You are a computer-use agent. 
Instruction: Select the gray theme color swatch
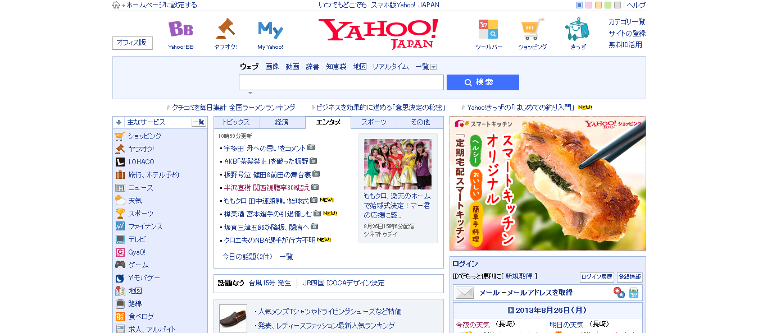pyautogui.click(x=618, y=5)
